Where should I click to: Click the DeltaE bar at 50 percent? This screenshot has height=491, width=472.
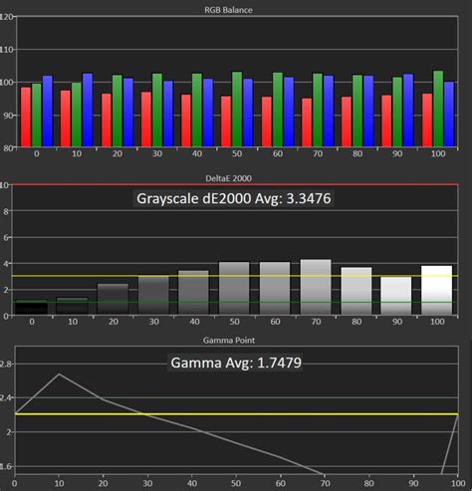click(234, 289)
